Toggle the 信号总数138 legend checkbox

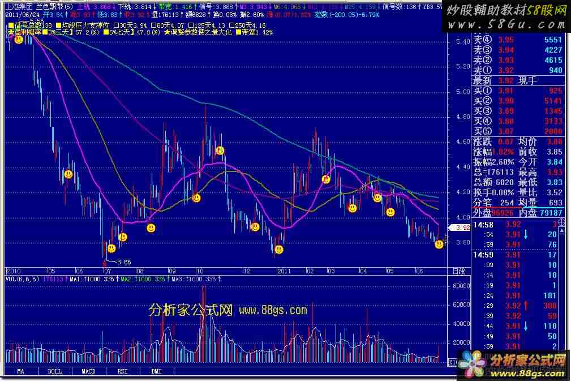[x=11, y=25]
